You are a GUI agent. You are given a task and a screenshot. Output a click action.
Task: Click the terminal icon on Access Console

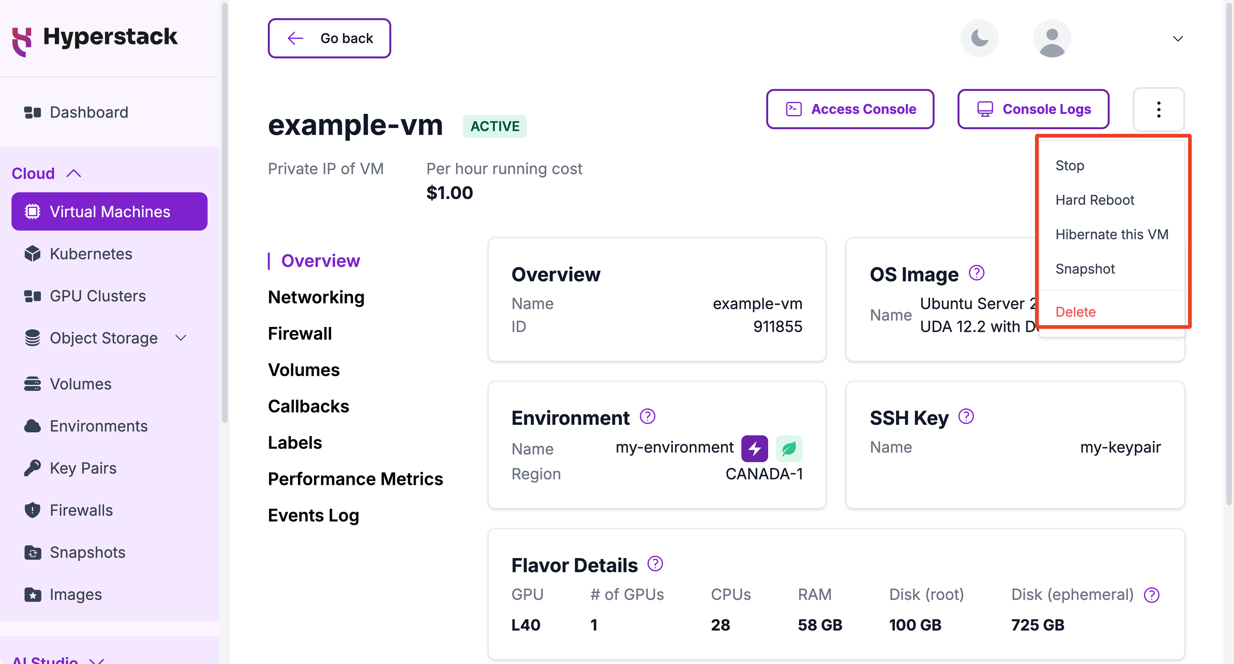(794, 109)
